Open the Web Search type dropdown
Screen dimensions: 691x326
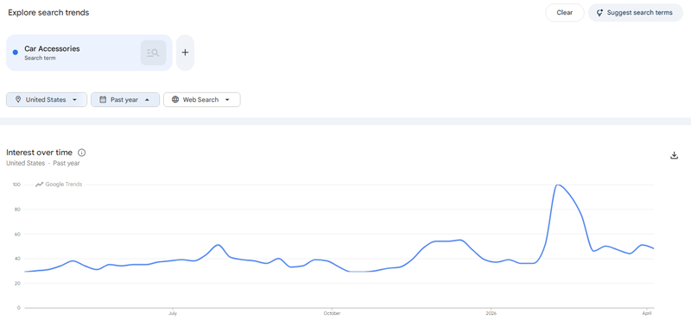tap(202, 99)
